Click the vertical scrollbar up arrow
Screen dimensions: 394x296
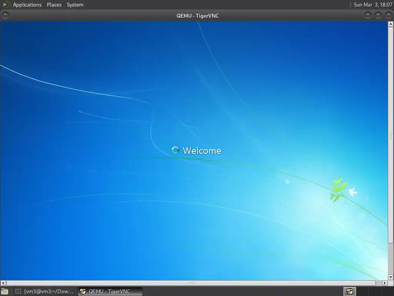pyautogui.click(x=391, y=24)
